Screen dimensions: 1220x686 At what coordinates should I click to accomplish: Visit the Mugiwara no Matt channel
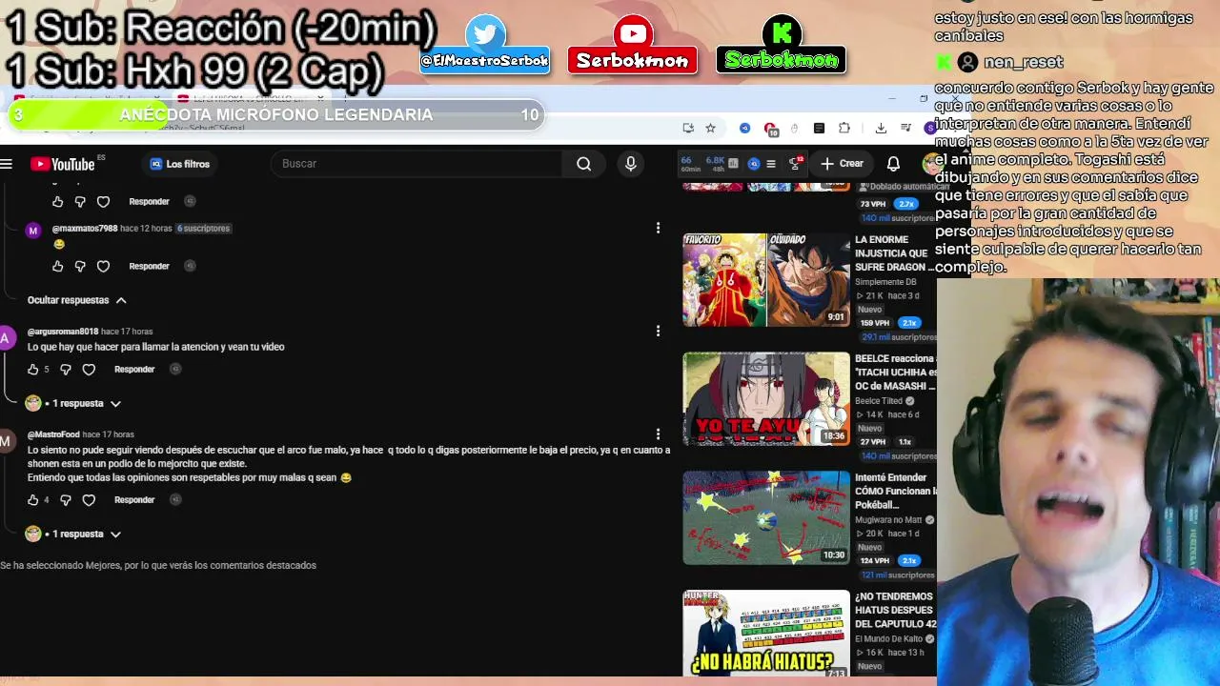pos(888,520)
